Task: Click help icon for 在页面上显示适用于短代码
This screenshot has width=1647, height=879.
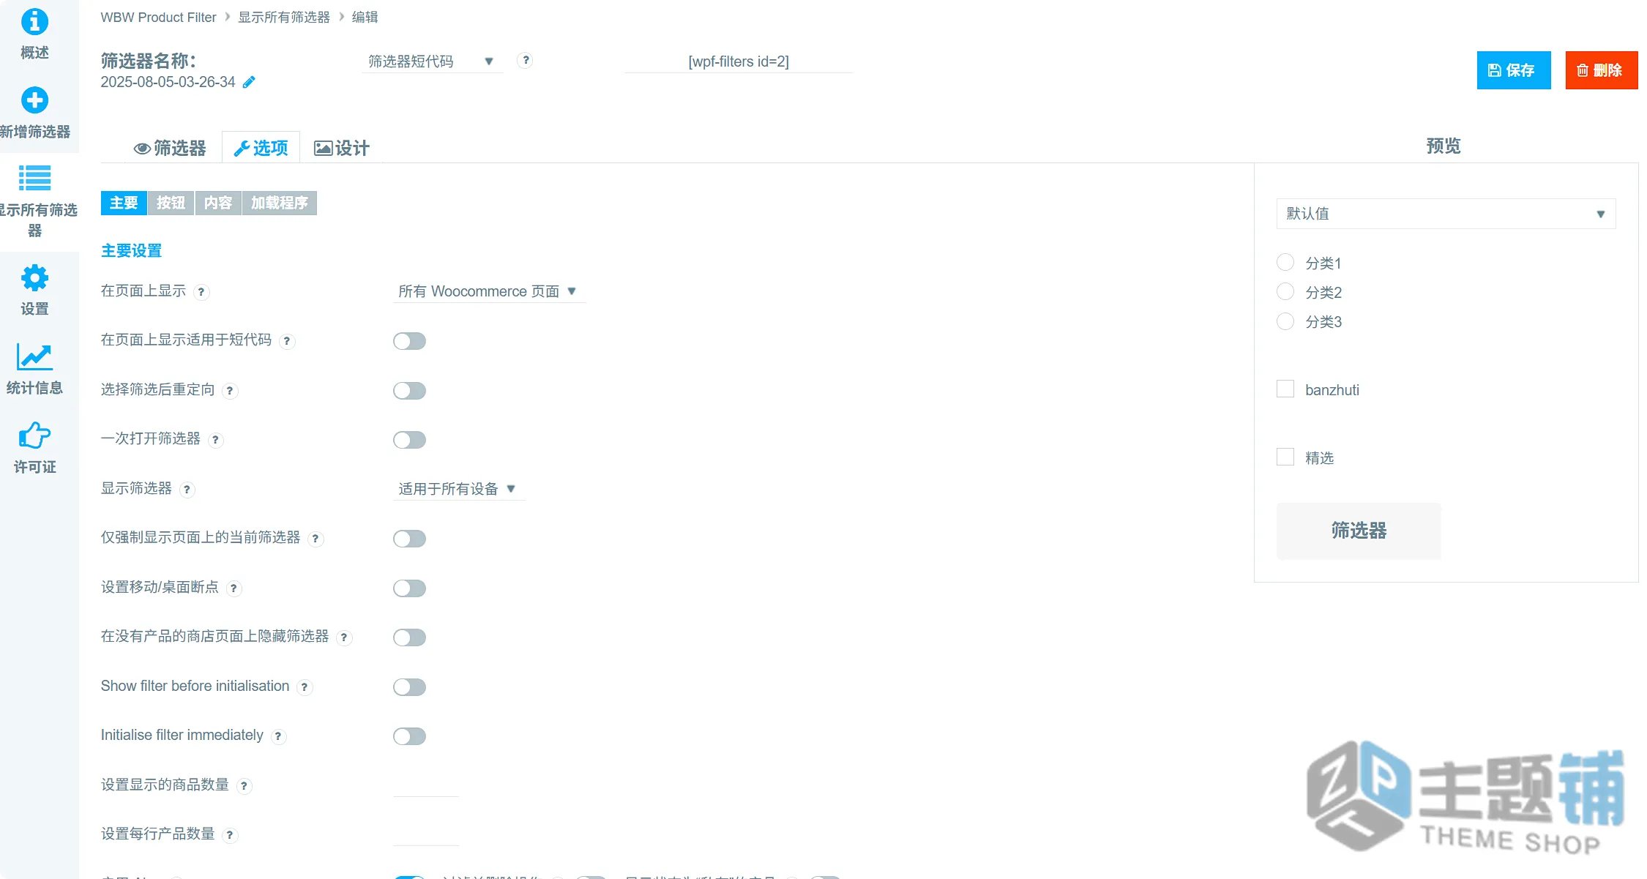Action: click(287, 341)
